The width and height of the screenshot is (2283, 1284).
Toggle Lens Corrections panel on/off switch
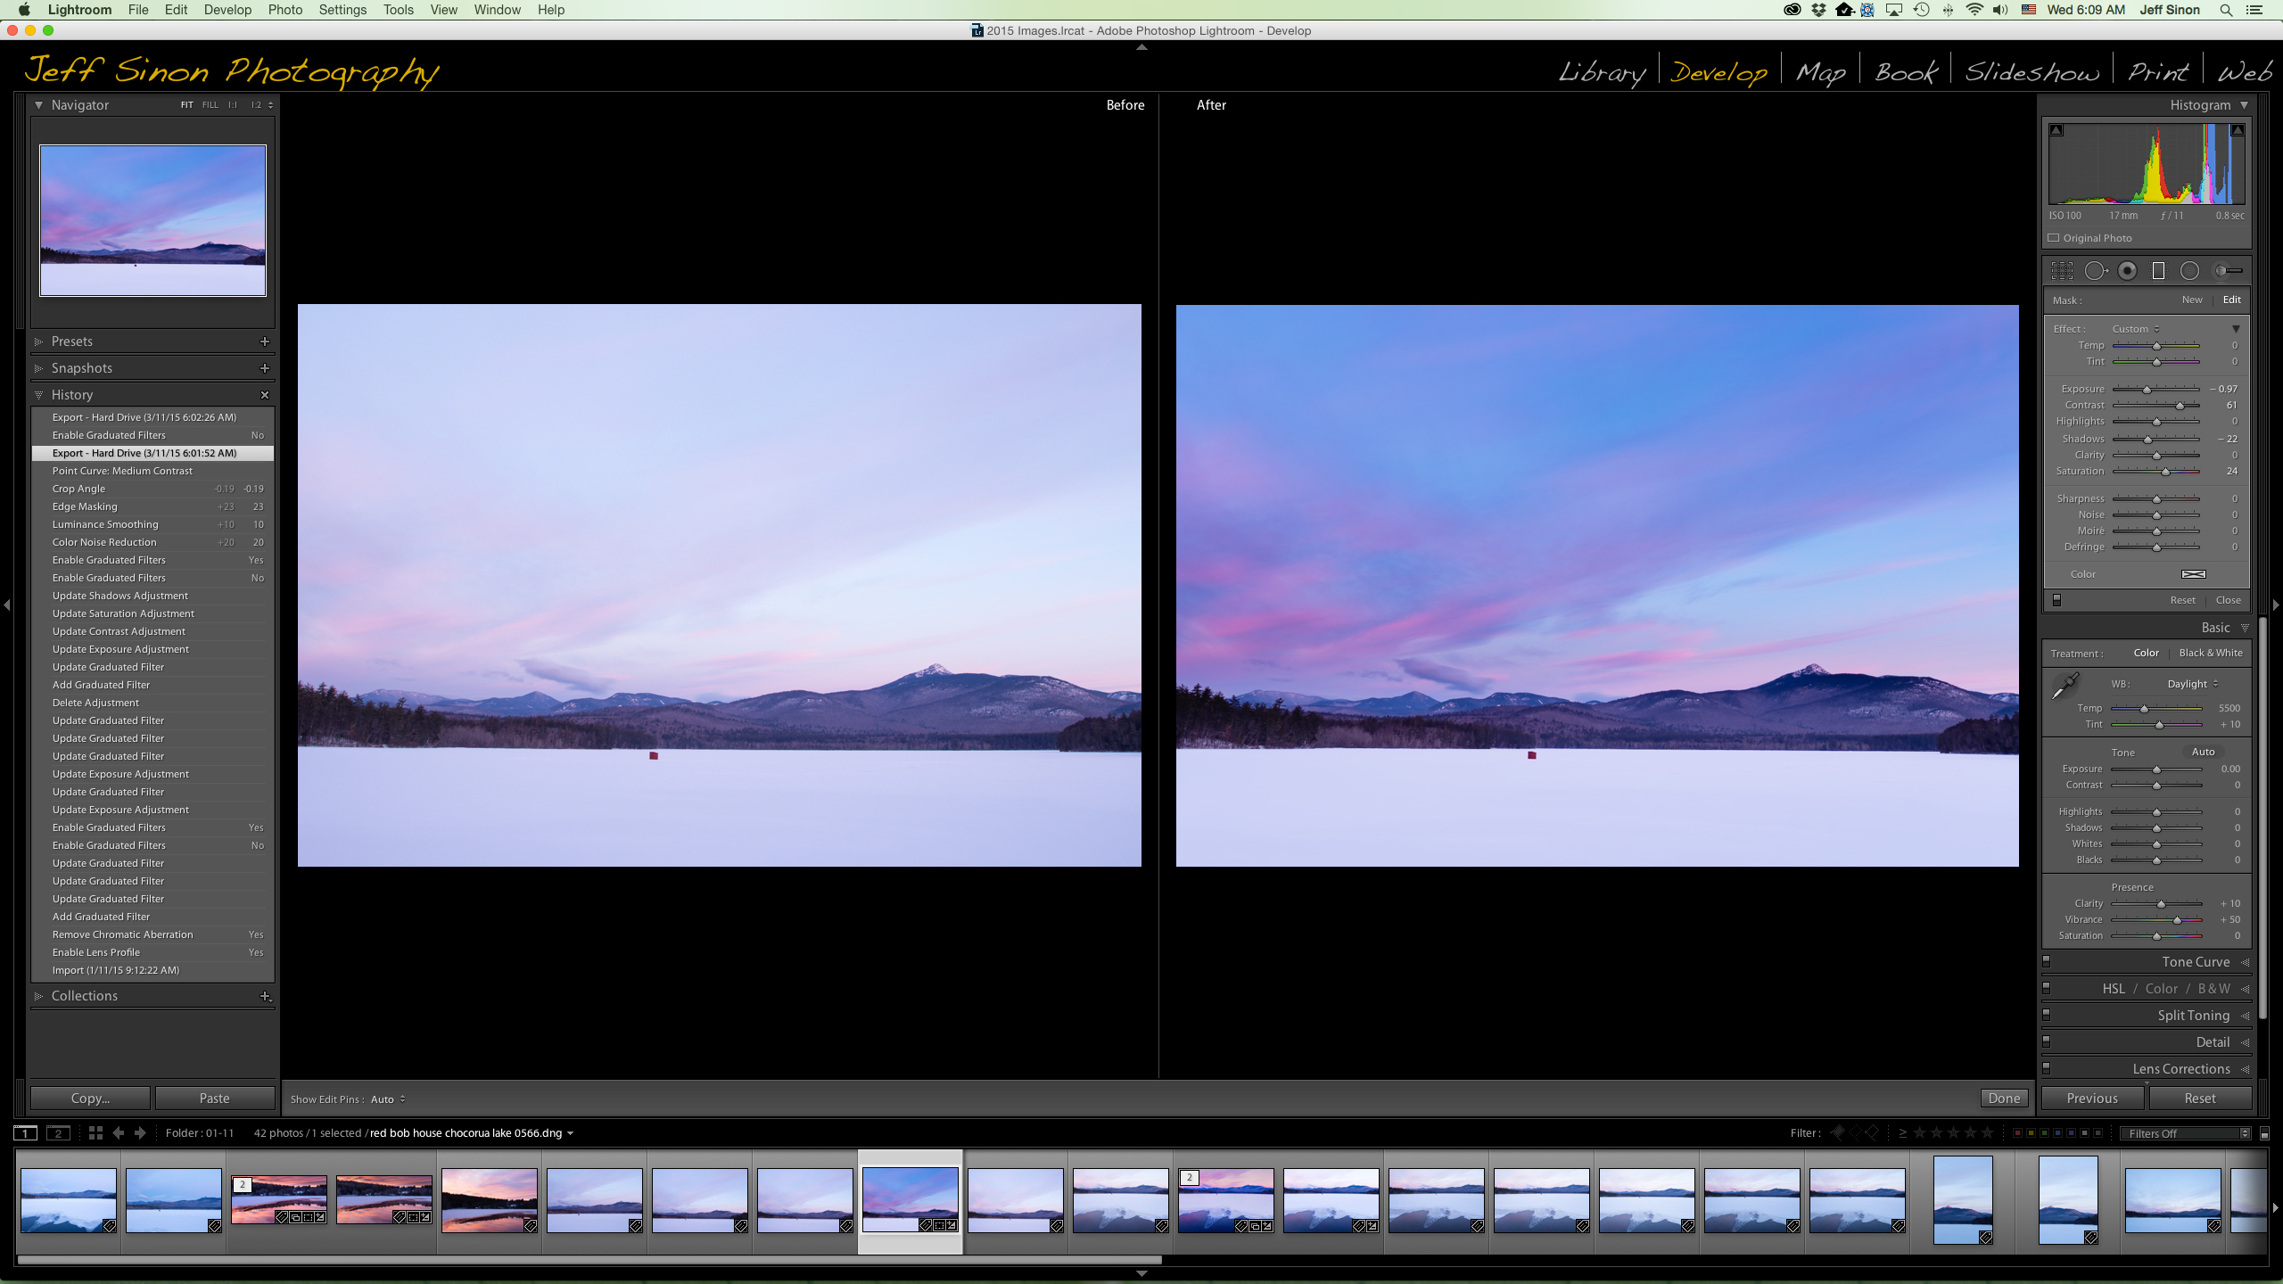coord(2047,1068)
